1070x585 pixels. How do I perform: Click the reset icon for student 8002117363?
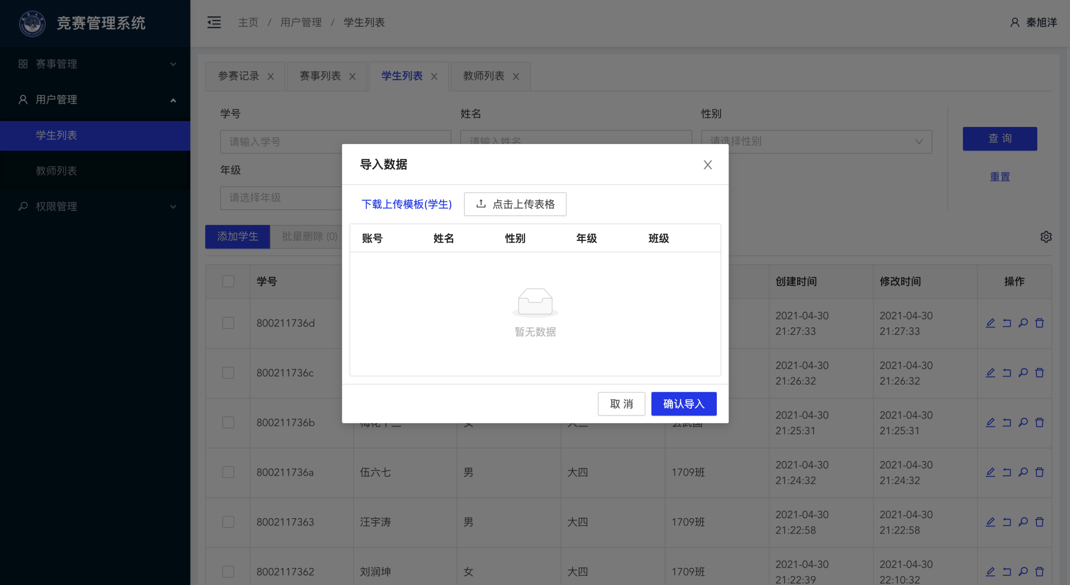coord(1007,522)
